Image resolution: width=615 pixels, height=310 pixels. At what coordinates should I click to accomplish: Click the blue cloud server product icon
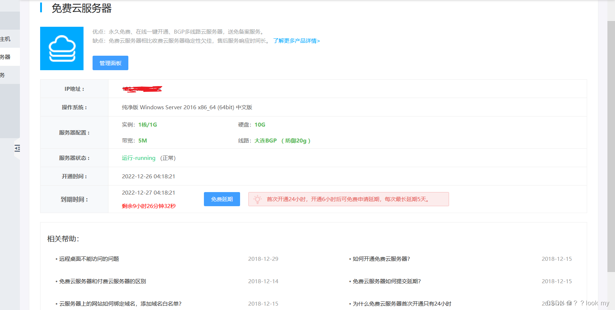[x=62, y=48]
